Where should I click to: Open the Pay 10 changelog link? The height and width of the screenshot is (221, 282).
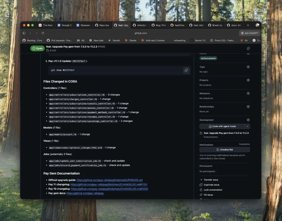[x=109, y=189]
